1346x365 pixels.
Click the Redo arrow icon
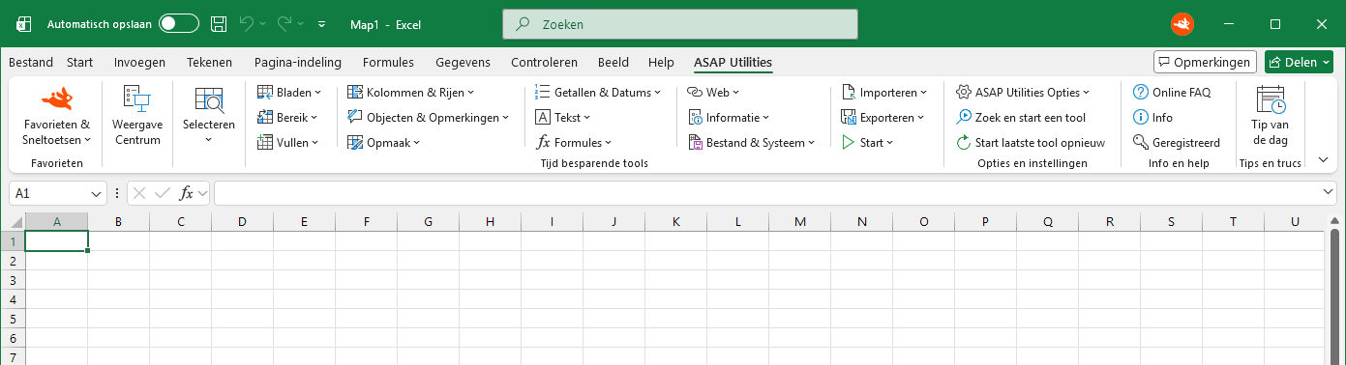pos(285,24)
